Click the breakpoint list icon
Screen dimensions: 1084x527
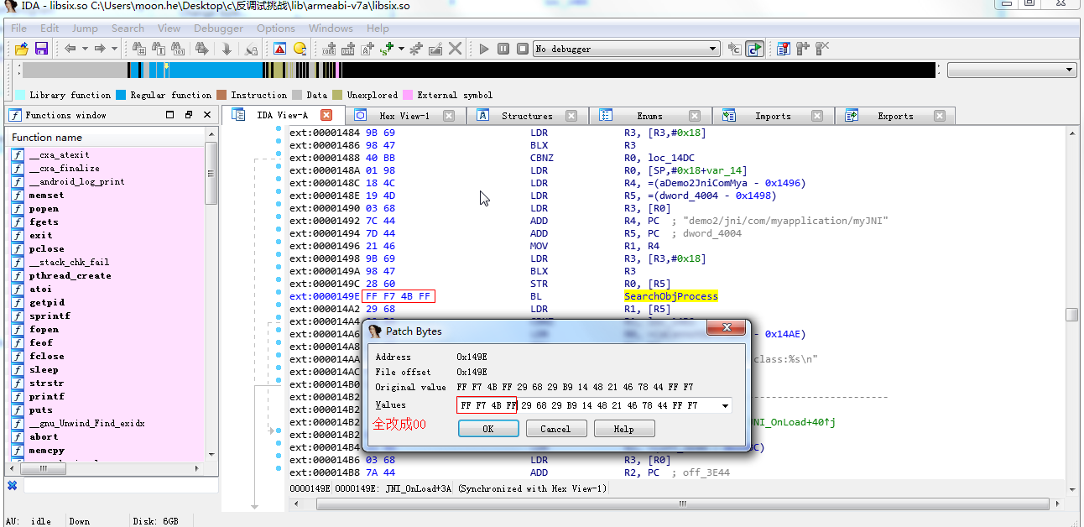click(783, 49)
